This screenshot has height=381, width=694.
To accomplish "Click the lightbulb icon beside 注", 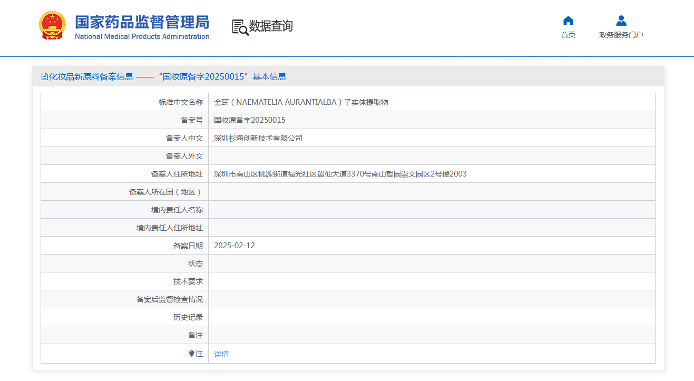I will 192,354.
